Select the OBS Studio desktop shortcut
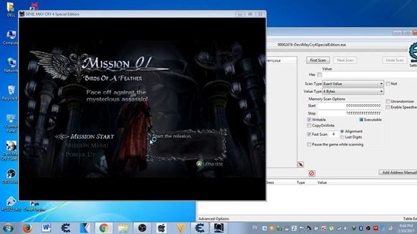The height and width of the screenshot is (234, 417). coord(10,176)
